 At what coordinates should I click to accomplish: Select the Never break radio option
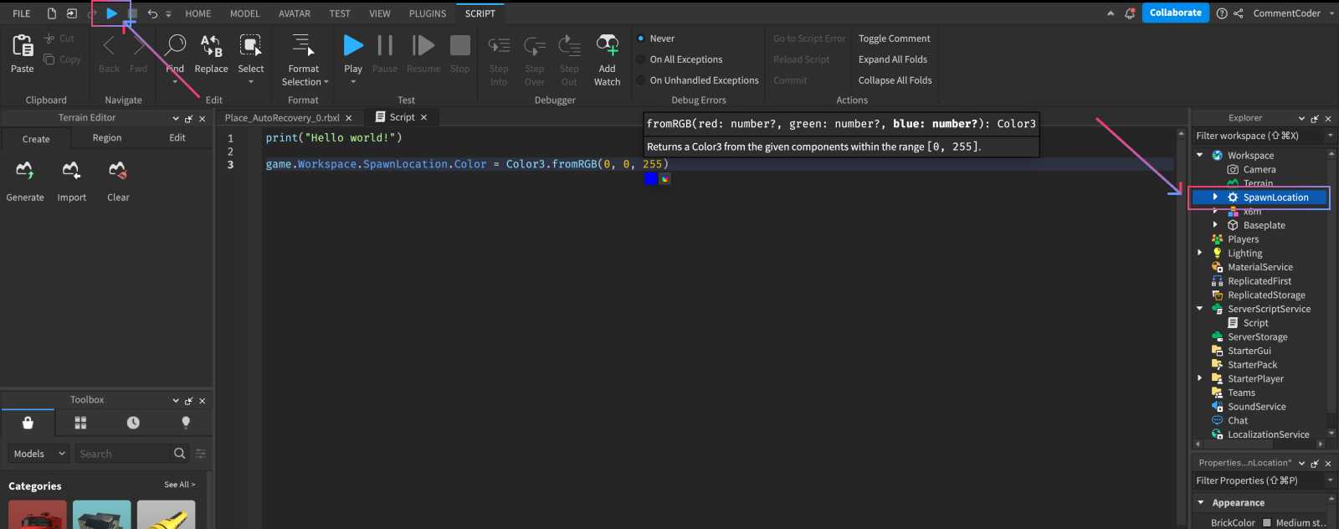(641, 39)
